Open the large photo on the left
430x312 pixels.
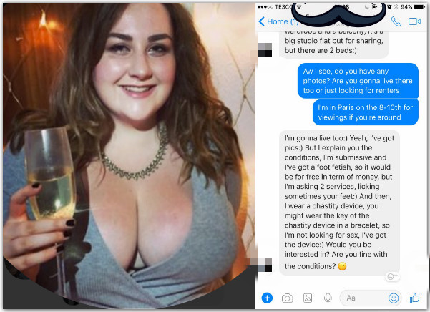[129, 155]
